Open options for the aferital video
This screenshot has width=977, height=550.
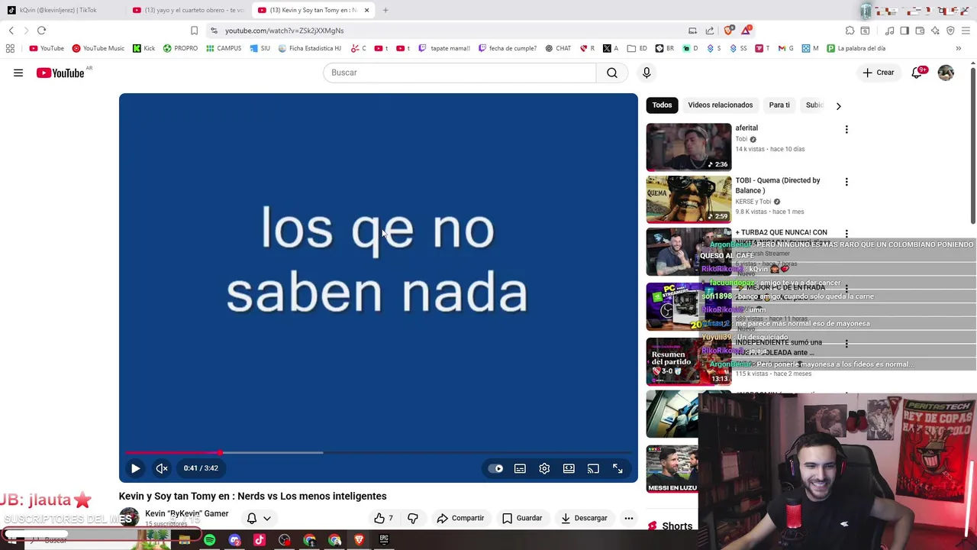(846, 130)
